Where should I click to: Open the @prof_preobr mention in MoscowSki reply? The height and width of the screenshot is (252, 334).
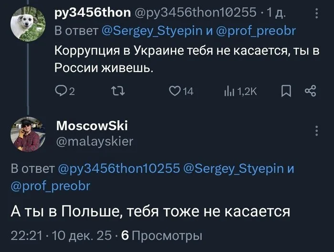pyautogui.click(x=50, y=185)
